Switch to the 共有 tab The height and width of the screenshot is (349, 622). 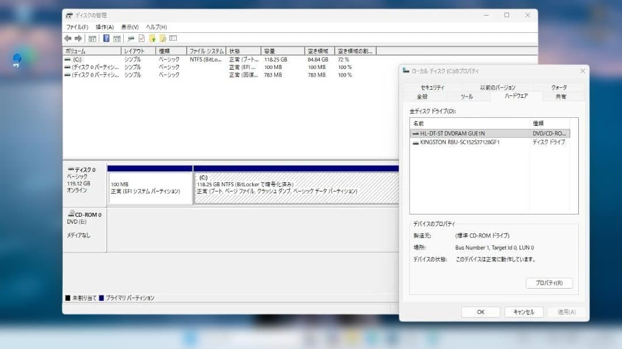click(x=562, y=97)
